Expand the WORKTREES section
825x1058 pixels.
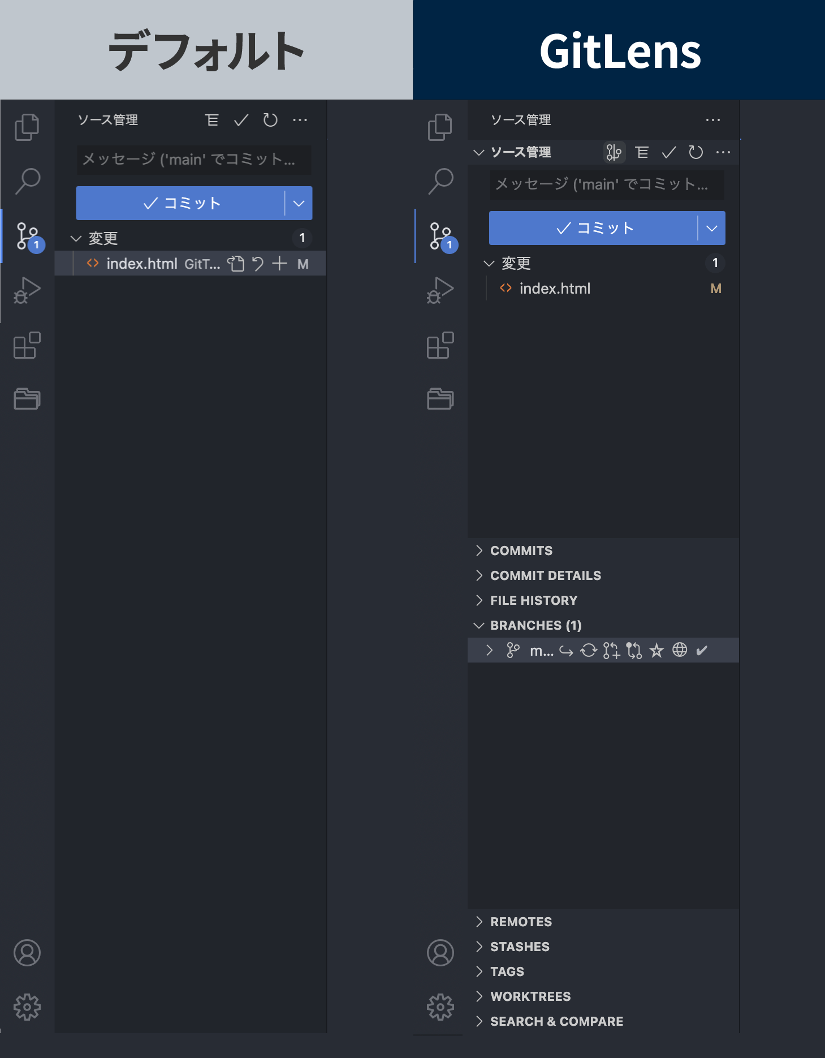[603, 996]
